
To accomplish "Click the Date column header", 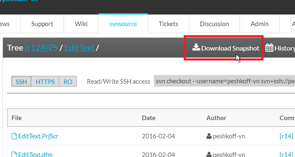I will (149, 118).
